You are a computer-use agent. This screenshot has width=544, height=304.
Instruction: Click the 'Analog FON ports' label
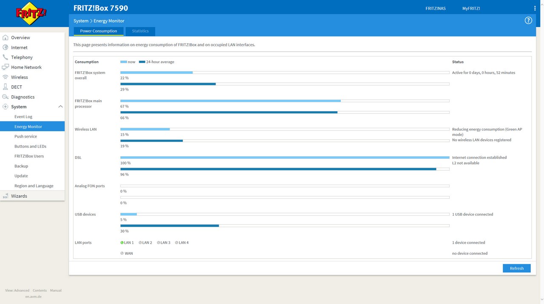(x=90, y=186)
